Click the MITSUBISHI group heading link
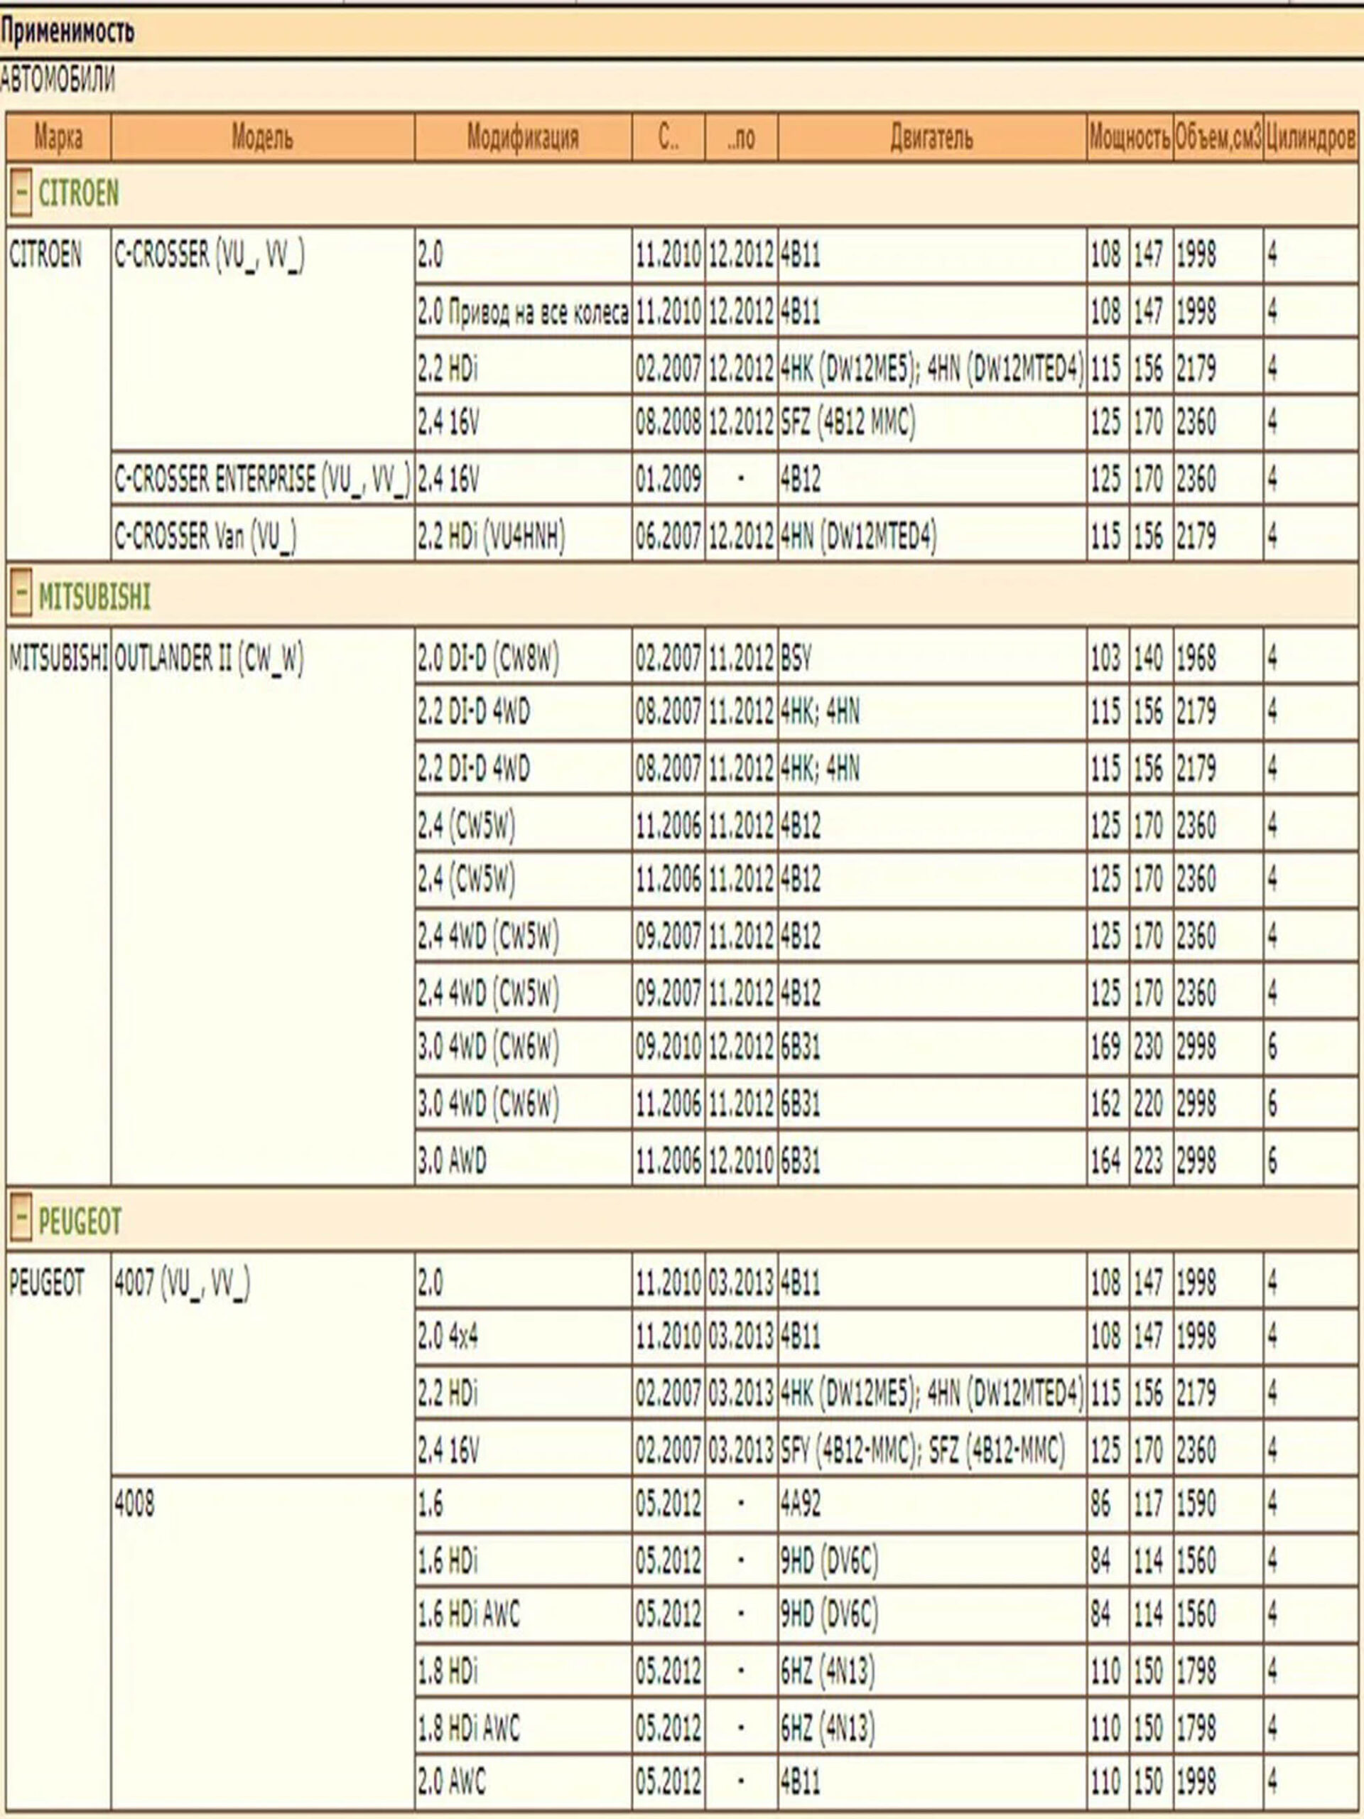The width and height of the screenshot is (1364, 1819). pos(94,597)
